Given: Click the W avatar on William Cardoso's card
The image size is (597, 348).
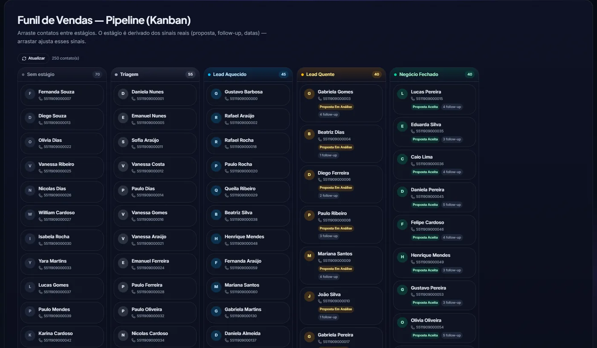Looking at the screenshot, I should 30,215.
